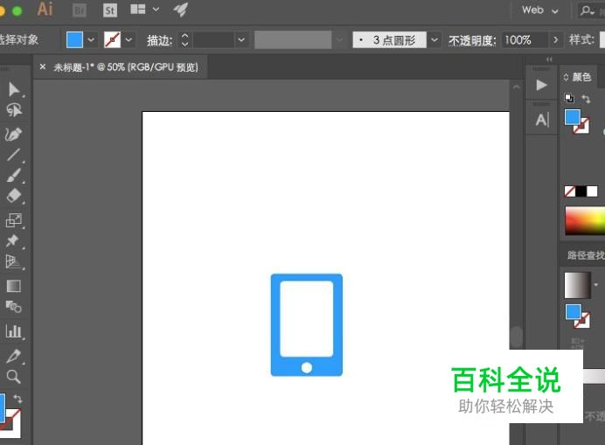Collapse the panels with double arrow
The height and width of the screenshot is (445, 605).
click(549, 59)
